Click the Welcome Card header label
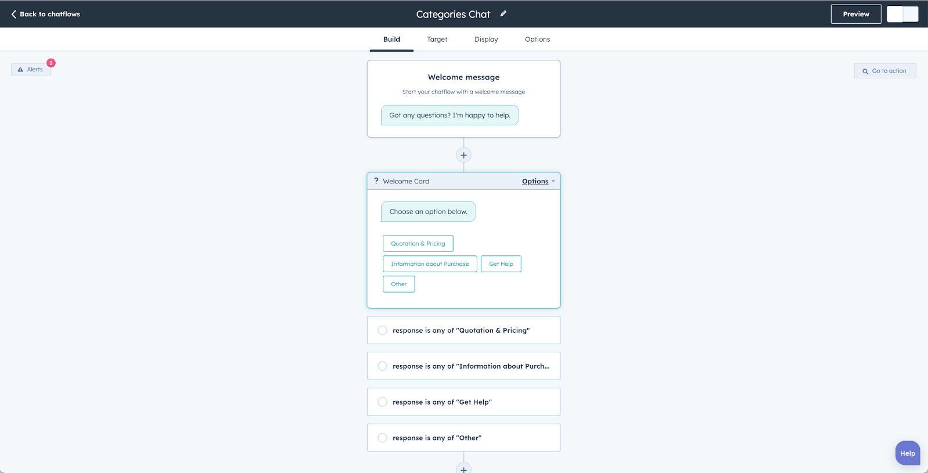The width and height of the screenshot is (928, 473). (x=406, y=181)
